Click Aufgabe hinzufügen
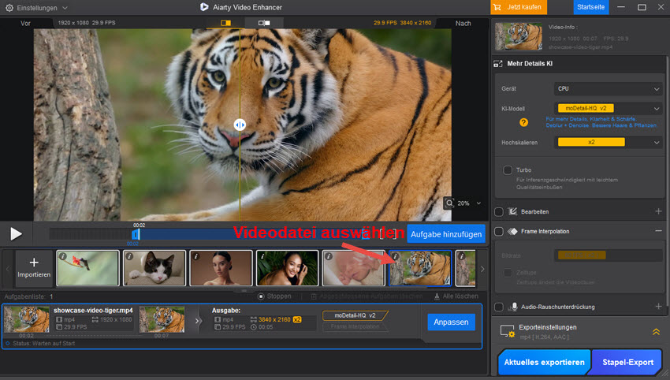670x380 pixels. 446,234
